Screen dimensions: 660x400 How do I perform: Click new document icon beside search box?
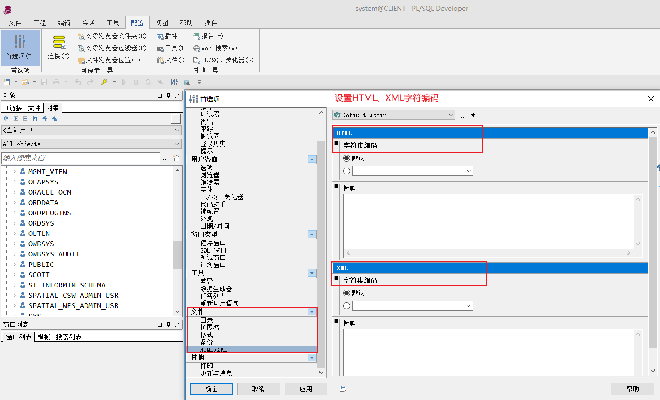(x=176, y=158)
